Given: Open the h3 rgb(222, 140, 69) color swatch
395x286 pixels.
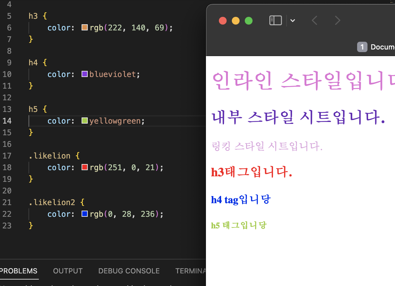Looking at the screenshot, I should click(85, 28).
